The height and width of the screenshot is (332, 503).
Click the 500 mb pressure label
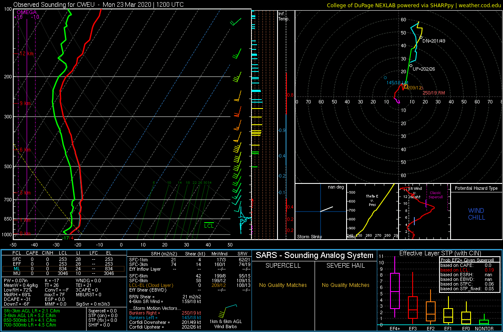8,166
